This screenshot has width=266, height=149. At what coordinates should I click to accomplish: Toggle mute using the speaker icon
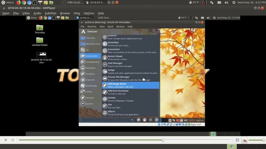pos(244,140)
